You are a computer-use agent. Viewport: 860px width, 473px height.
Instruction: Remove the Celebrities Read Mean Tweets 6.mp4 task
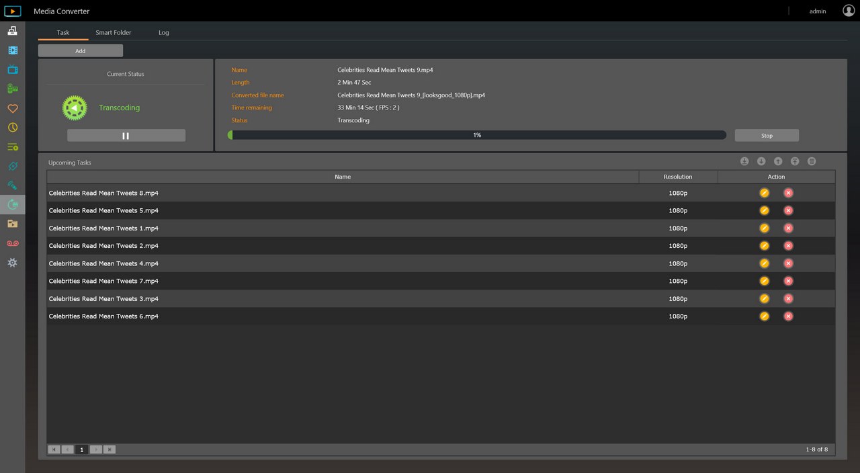pos(789,316)
